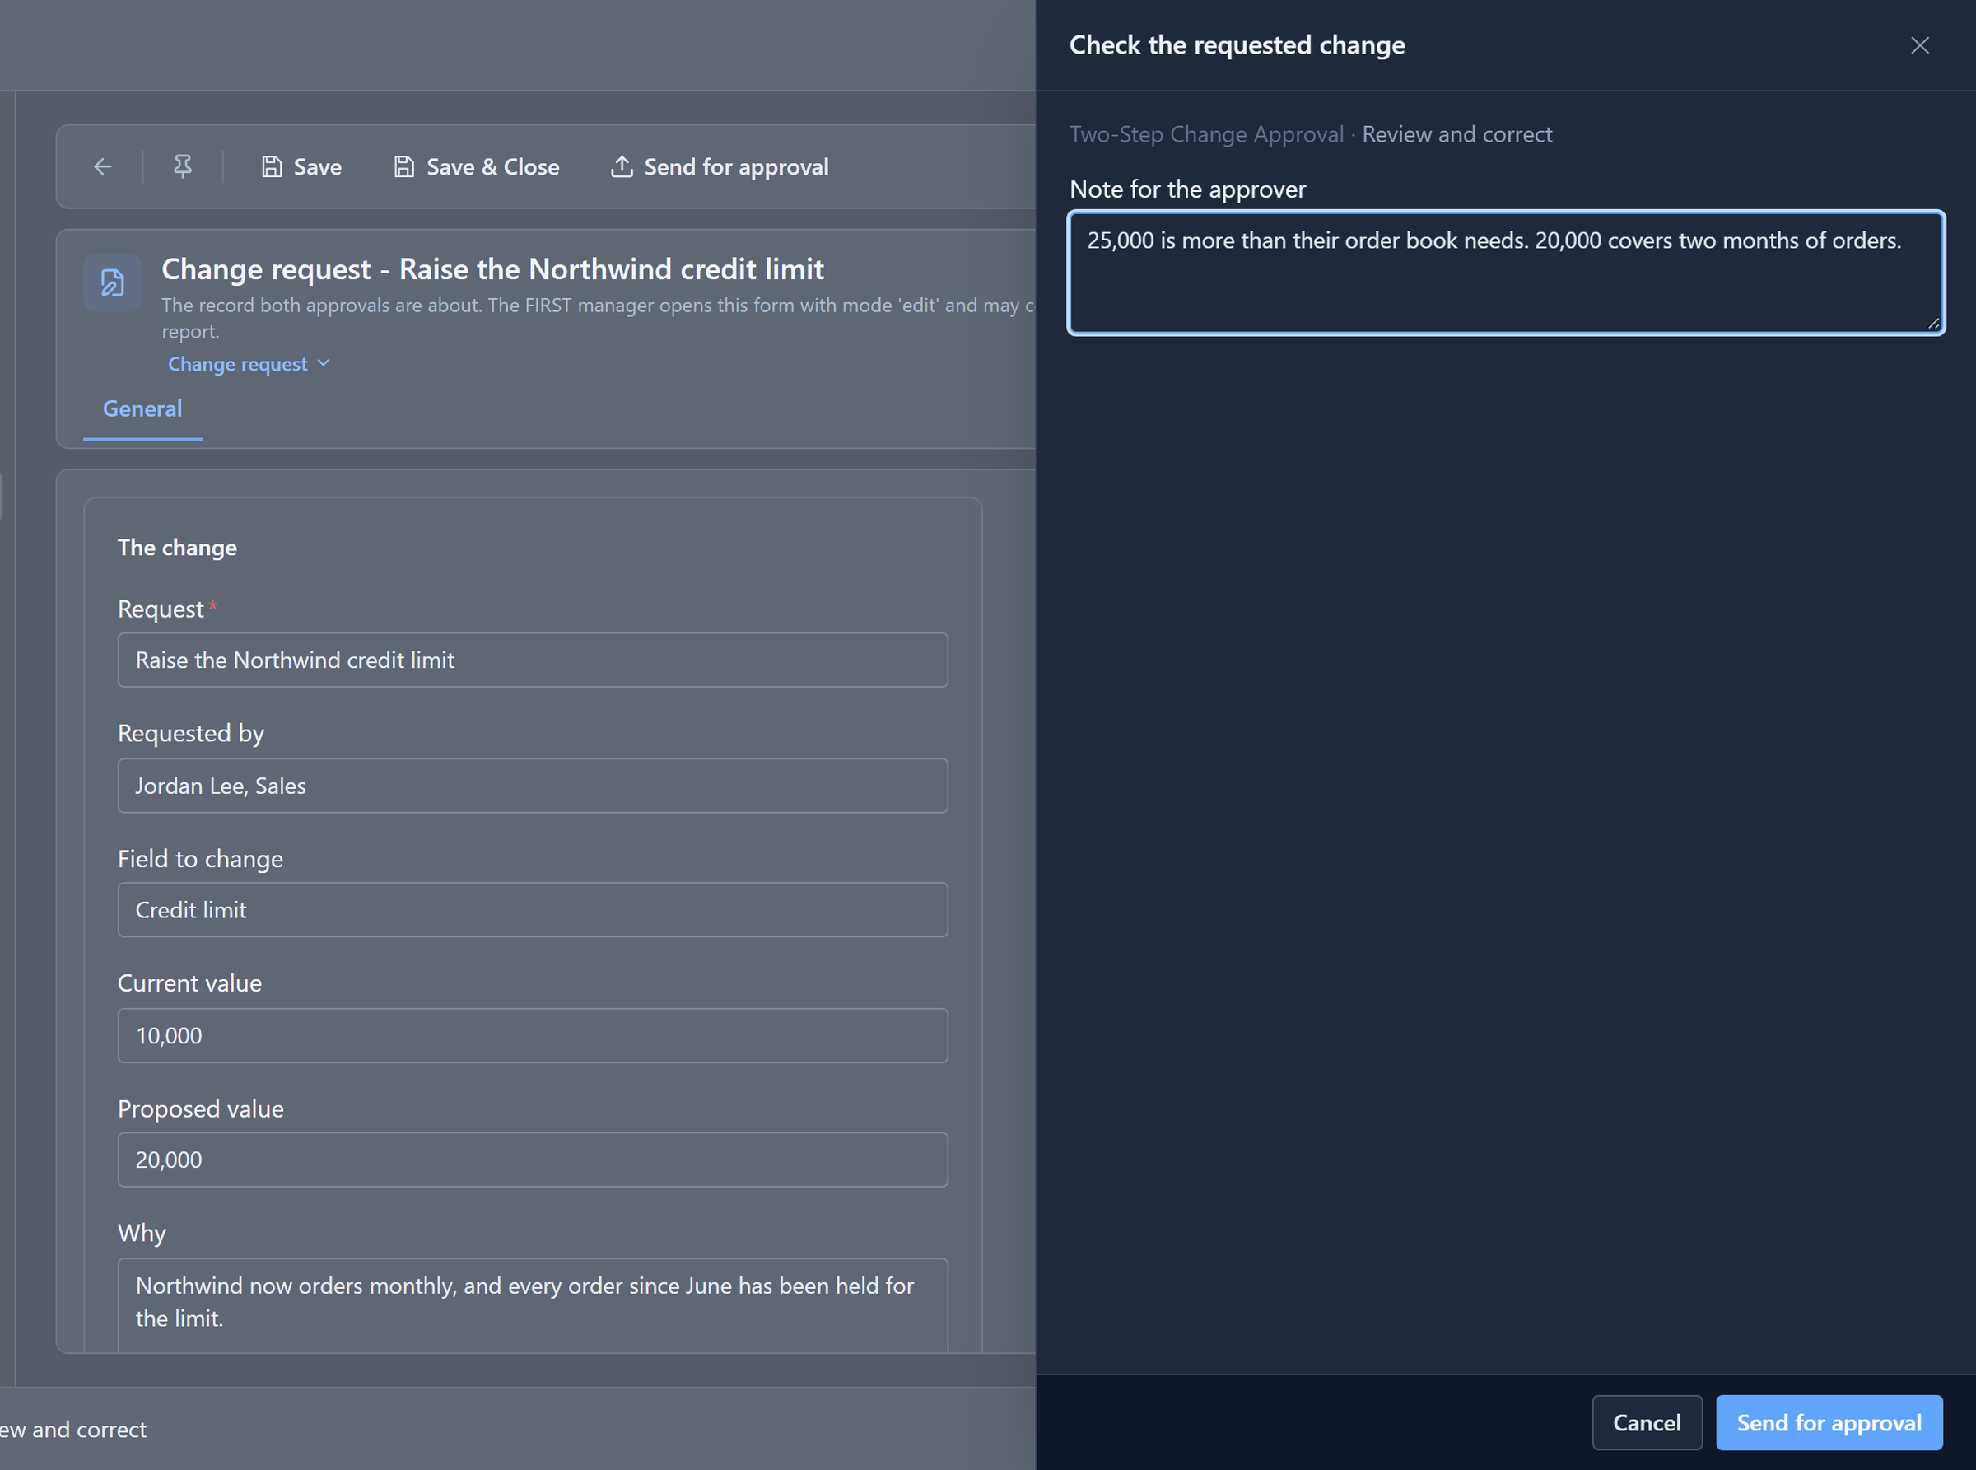Click the pin icon in toolbar
Image resolution: width=1976 pixels, height=1470 pixels.
pos(183,166)
